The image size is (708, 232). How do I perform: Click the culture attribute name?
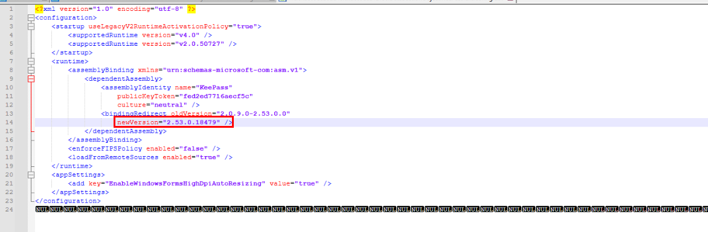[x=132, y=105]
